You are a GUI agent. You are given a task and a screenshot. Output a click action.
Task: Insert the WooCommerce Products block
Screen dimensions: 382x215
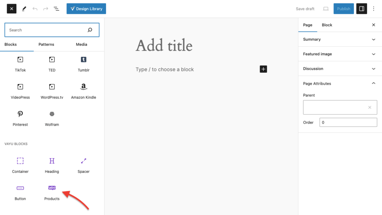(52, 192)
